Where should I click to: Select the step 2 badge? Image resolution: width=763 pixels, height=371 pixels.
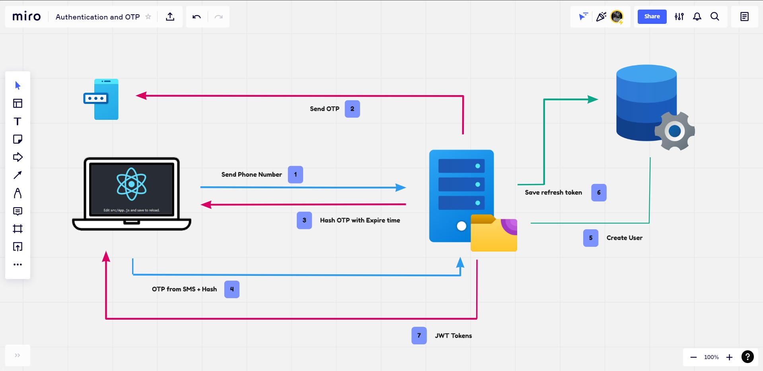click(x=352, y=109)
